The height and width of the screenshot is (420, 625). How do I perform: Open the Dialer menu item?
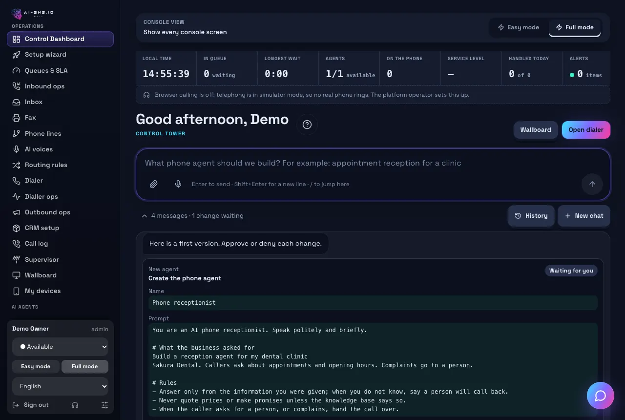click(60, 180)
